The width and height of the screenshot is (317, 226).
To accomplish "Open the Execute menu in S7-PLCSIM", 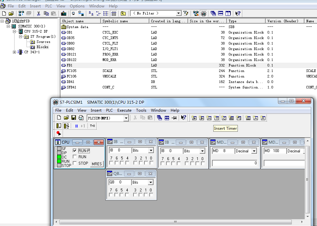I will [124, 110].
